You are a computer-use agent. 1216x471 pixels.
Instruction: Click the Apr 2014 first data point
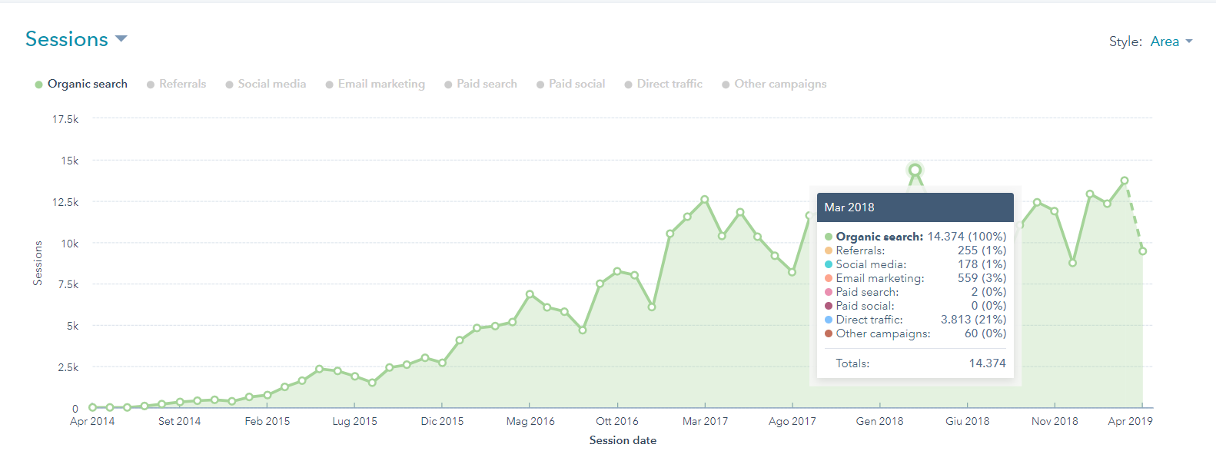pyautogui.click(x=92, y=407)
